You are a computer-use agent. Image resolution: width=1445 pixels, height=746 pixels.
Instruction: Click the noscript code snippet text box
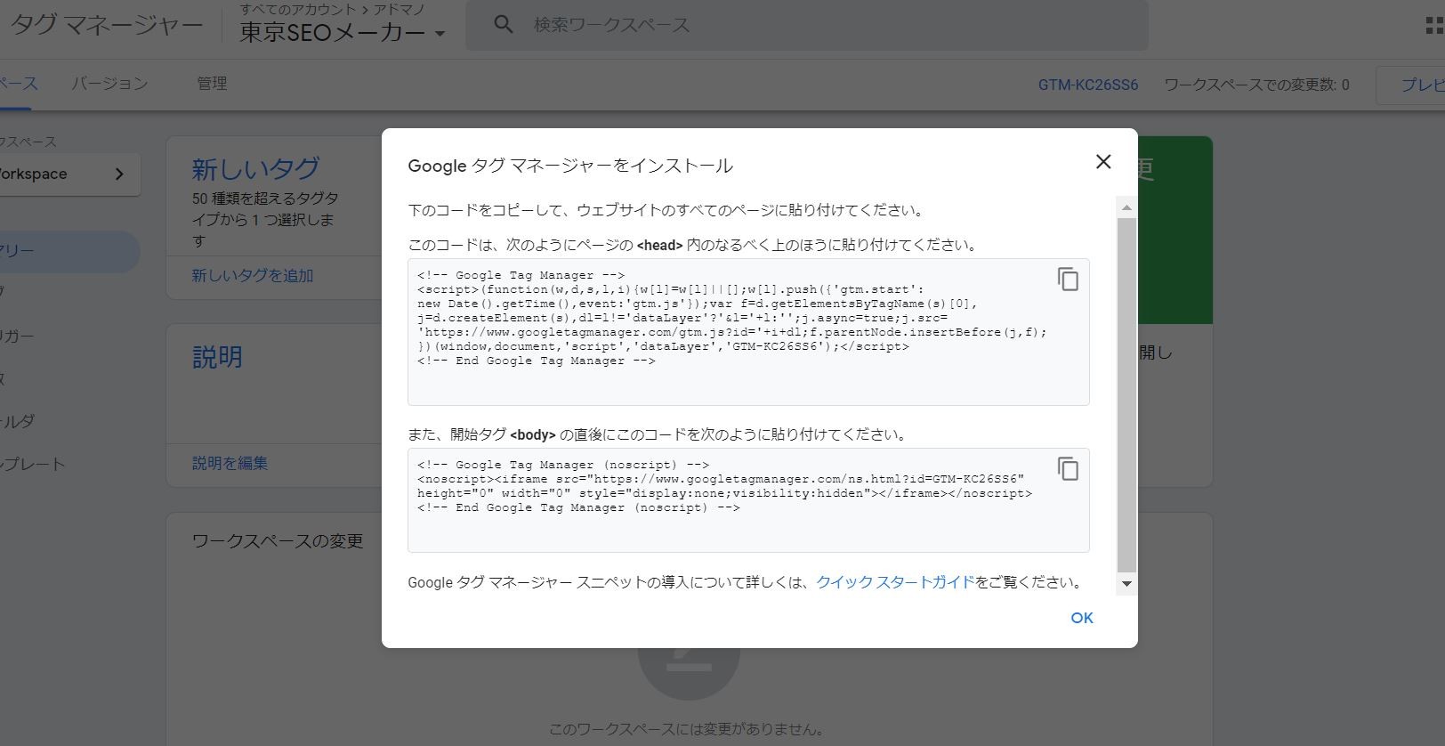(748, 500)
